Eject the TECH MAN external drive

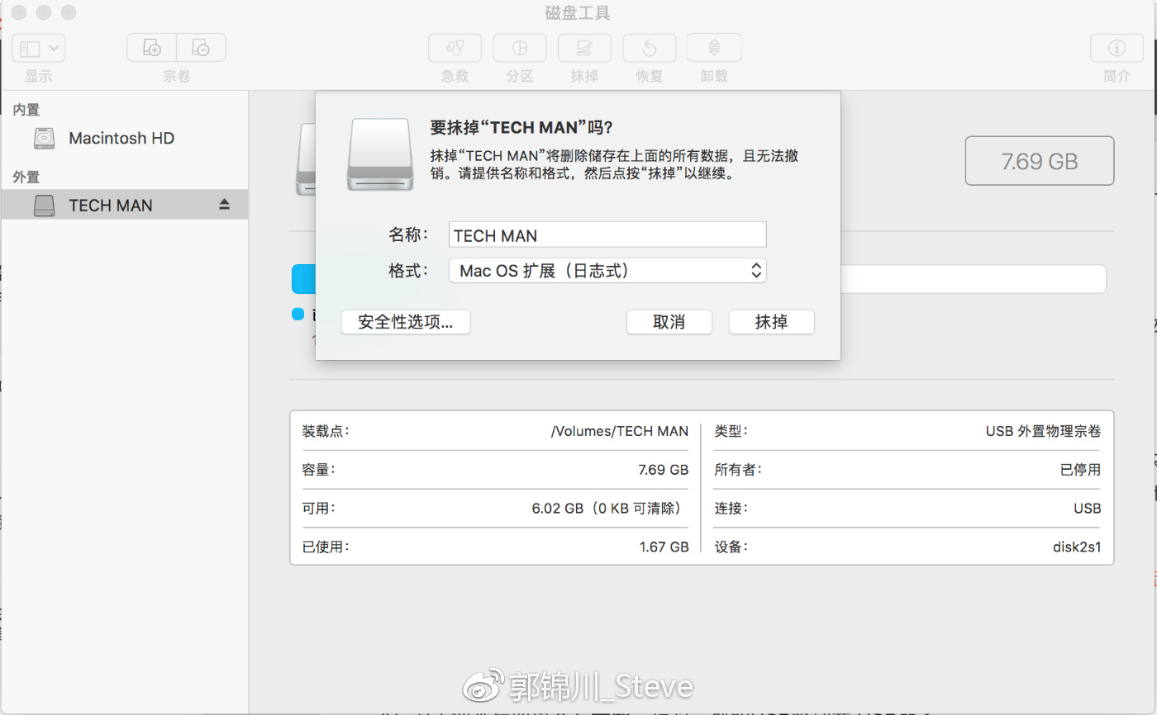[x=224, y=205]
